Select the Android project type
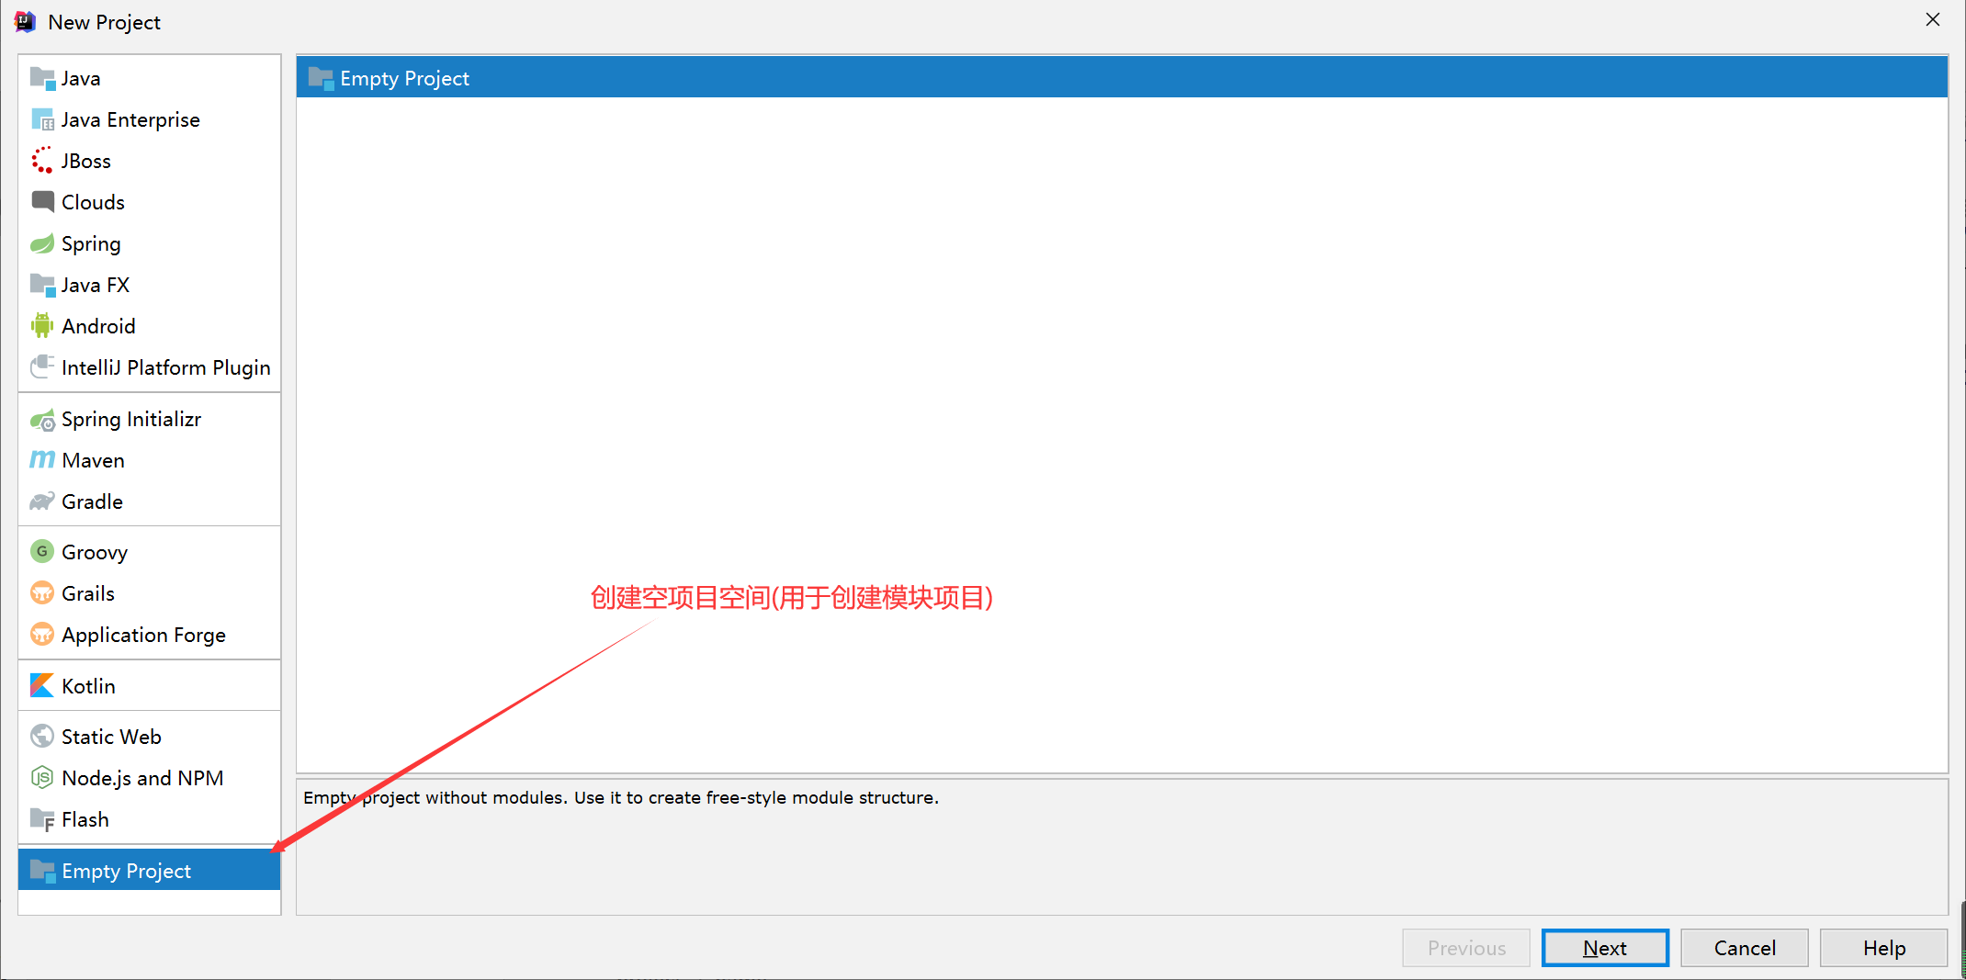 pyautogui.click(x=98, y=327)
